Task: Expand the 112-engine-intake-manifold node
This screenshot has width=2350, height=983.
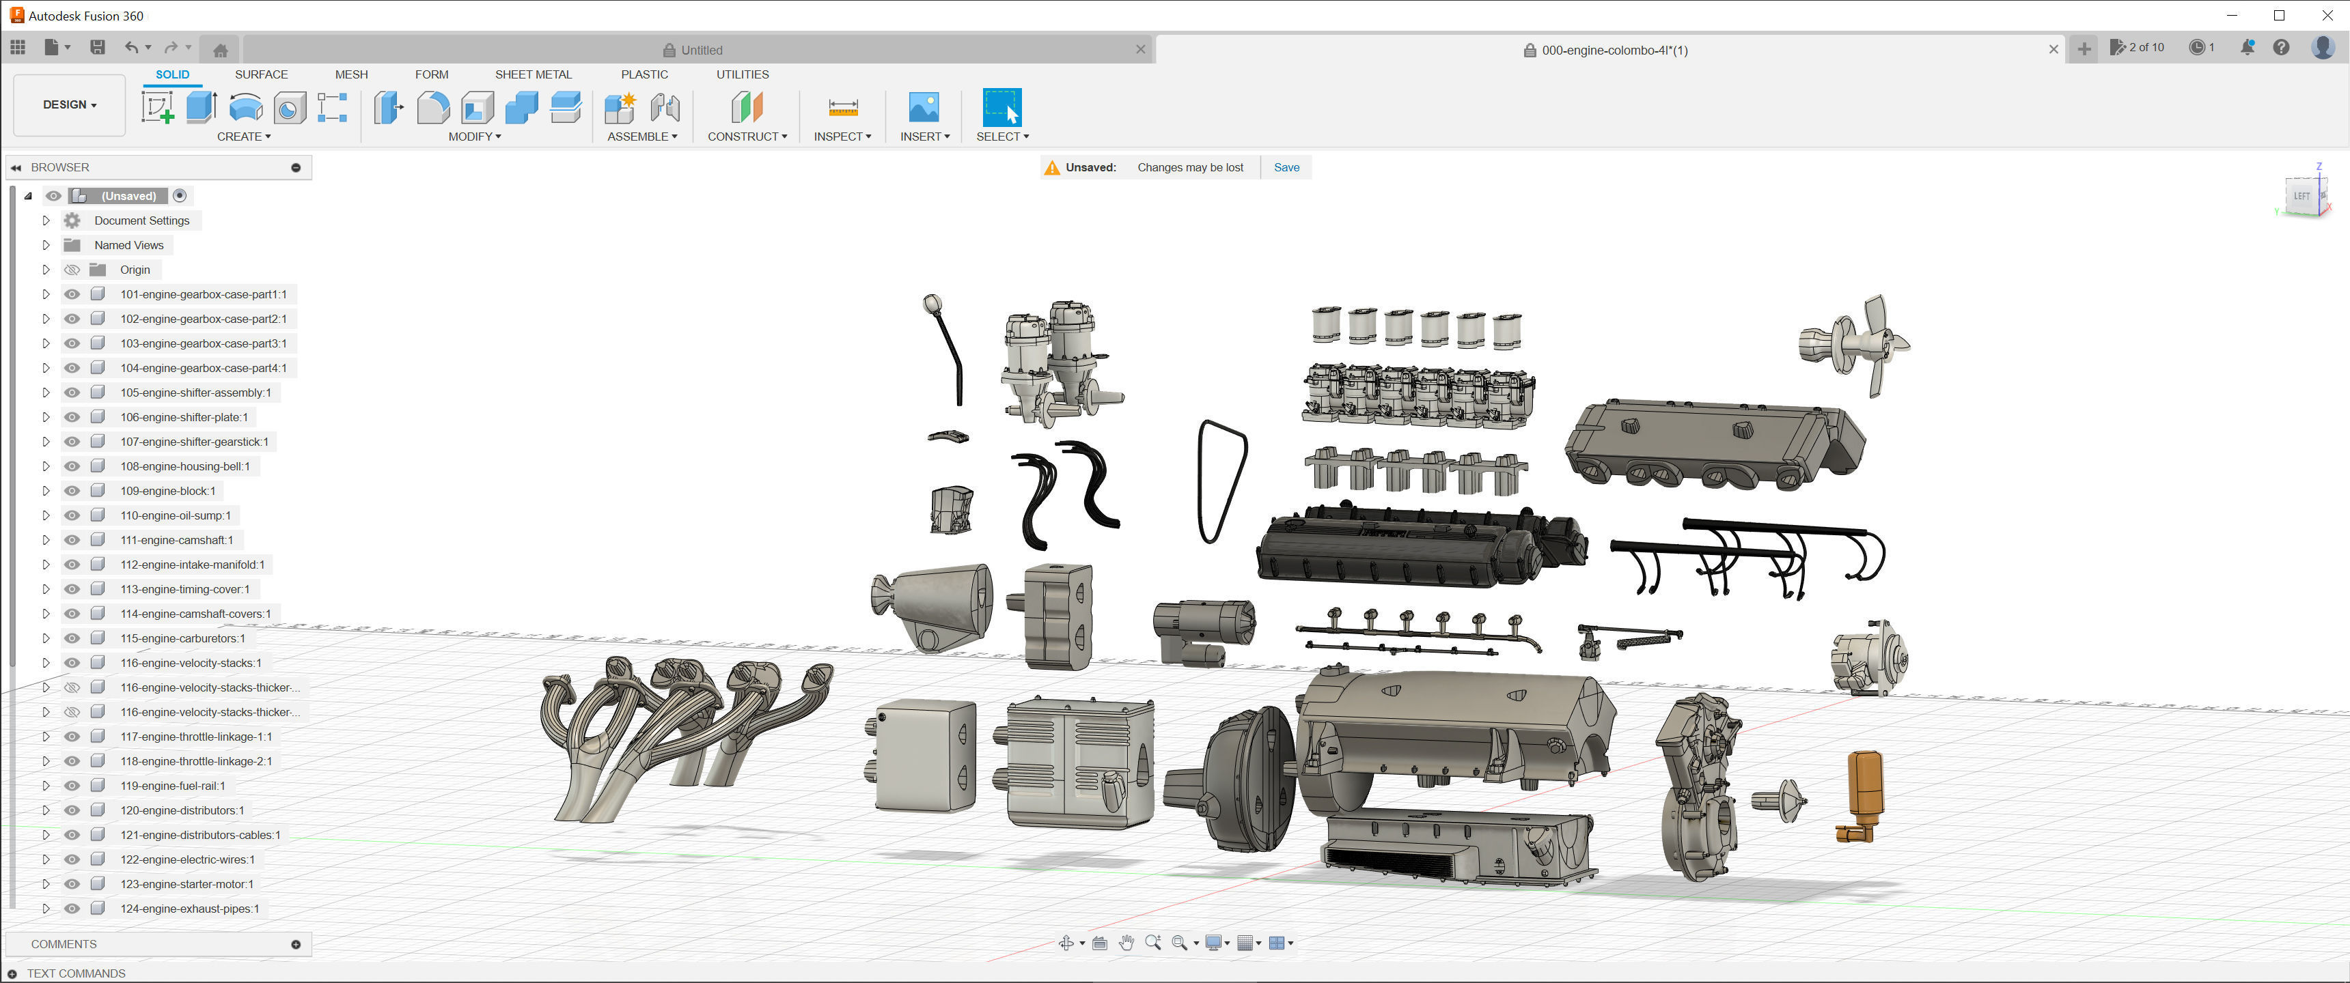Action: point(46,565)
